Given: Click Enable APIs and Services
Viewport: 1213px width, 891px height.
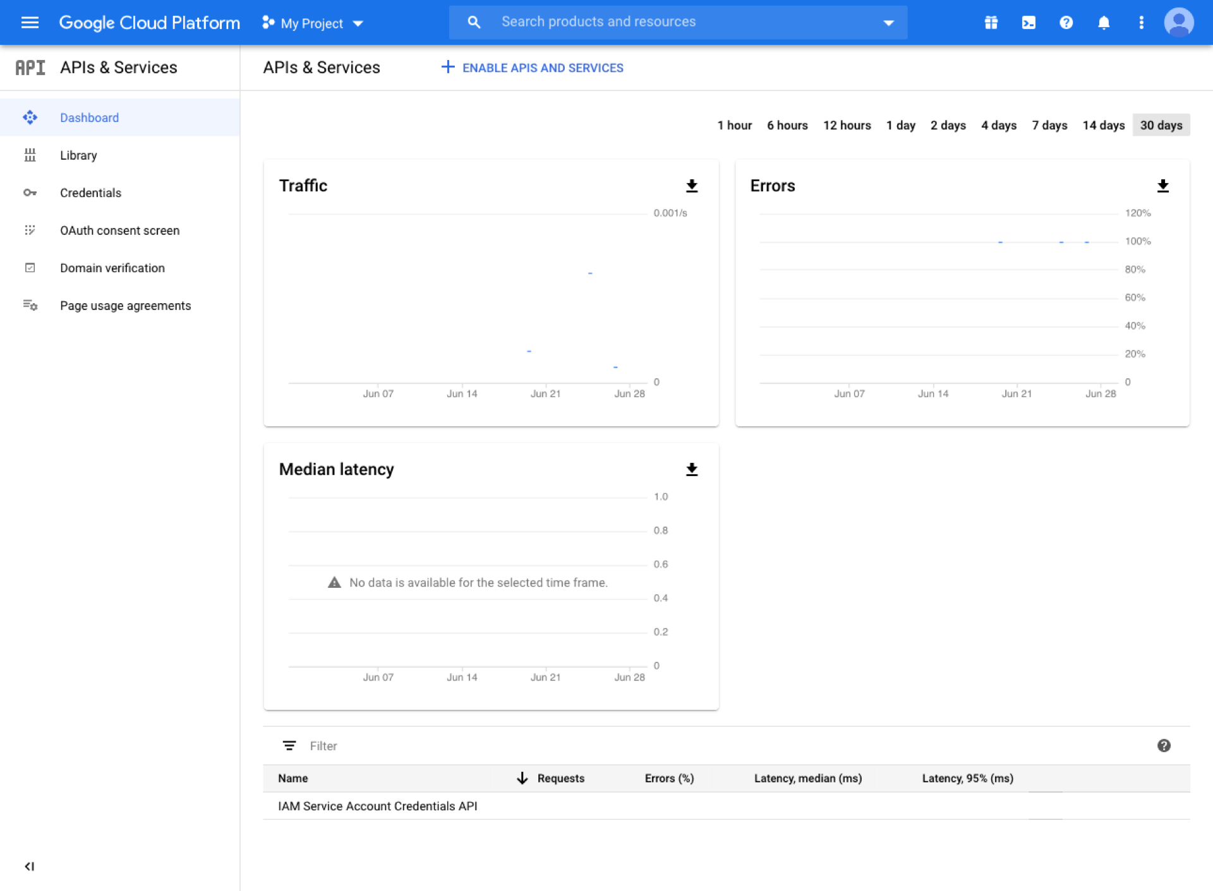Looking at the screenshot, I should coord(532,68).
